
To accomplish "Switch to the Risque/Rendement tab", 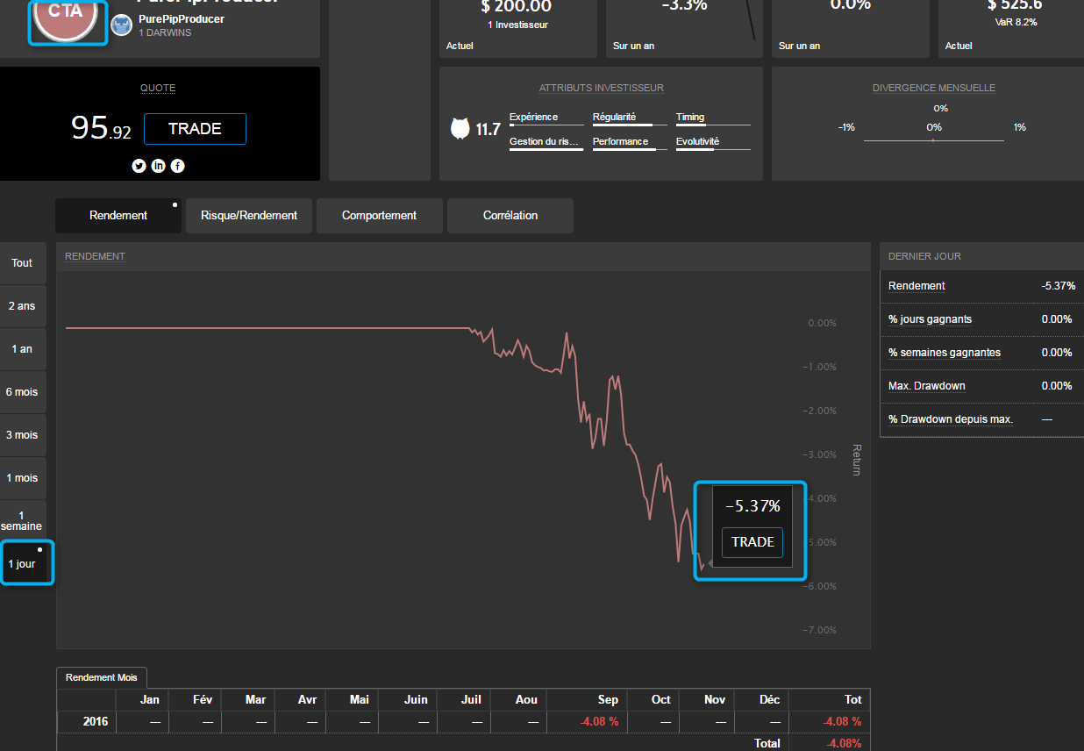I will [249, 216].
